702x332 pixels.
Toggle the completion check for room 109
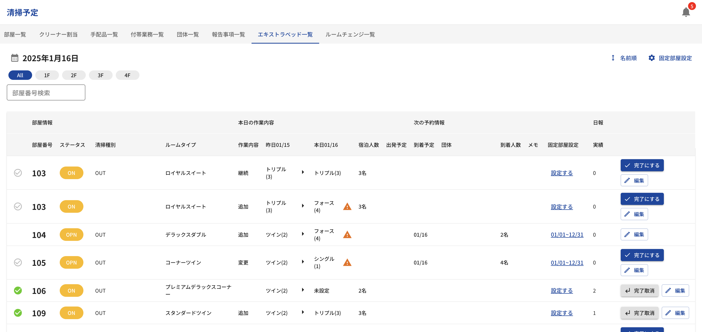pyautogui.click(x=18, y=313)
